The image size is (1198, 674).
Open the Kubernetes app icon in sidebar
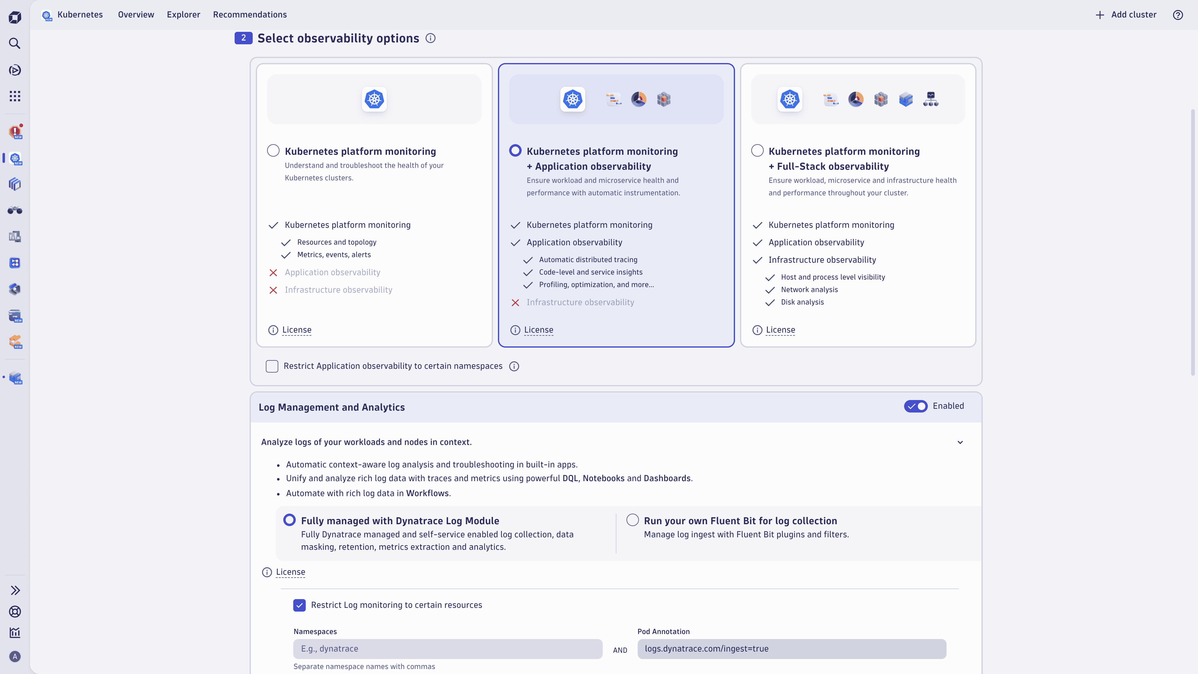[x=15, y=158]
